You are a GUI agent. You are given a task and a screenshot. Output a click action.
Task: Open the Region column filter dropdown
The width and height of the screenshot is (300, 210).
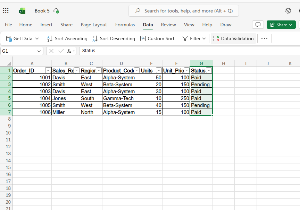pyautogui.click(x=99, y=70)
